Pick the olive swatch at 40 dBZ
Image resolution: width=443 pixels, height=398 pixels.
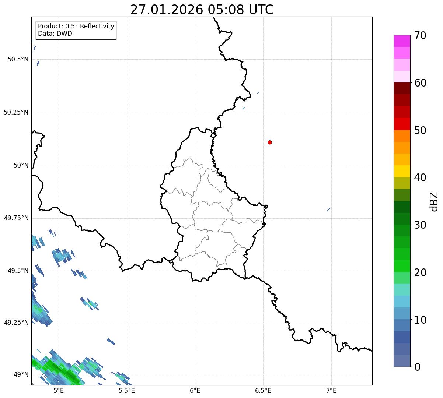402,183
